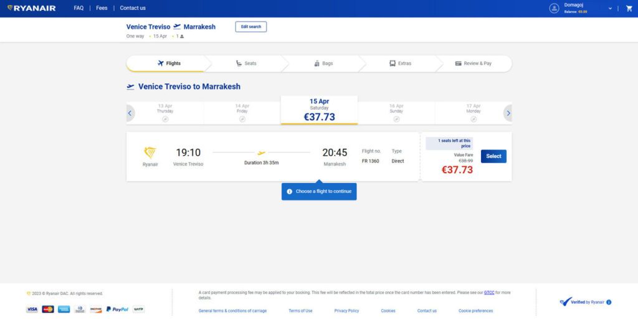The image size is (638, 320).
Task: Click flight number FR 1360
Action: click(x=370, y=161)
